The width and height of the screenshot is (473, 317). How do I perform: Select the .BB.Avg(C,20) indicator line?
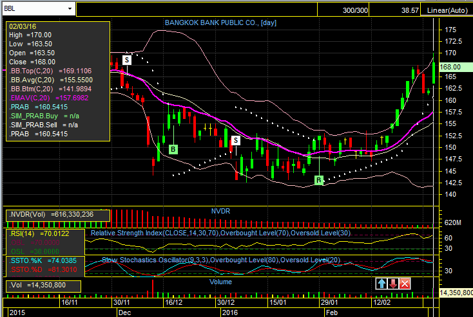tap(51, 80)
